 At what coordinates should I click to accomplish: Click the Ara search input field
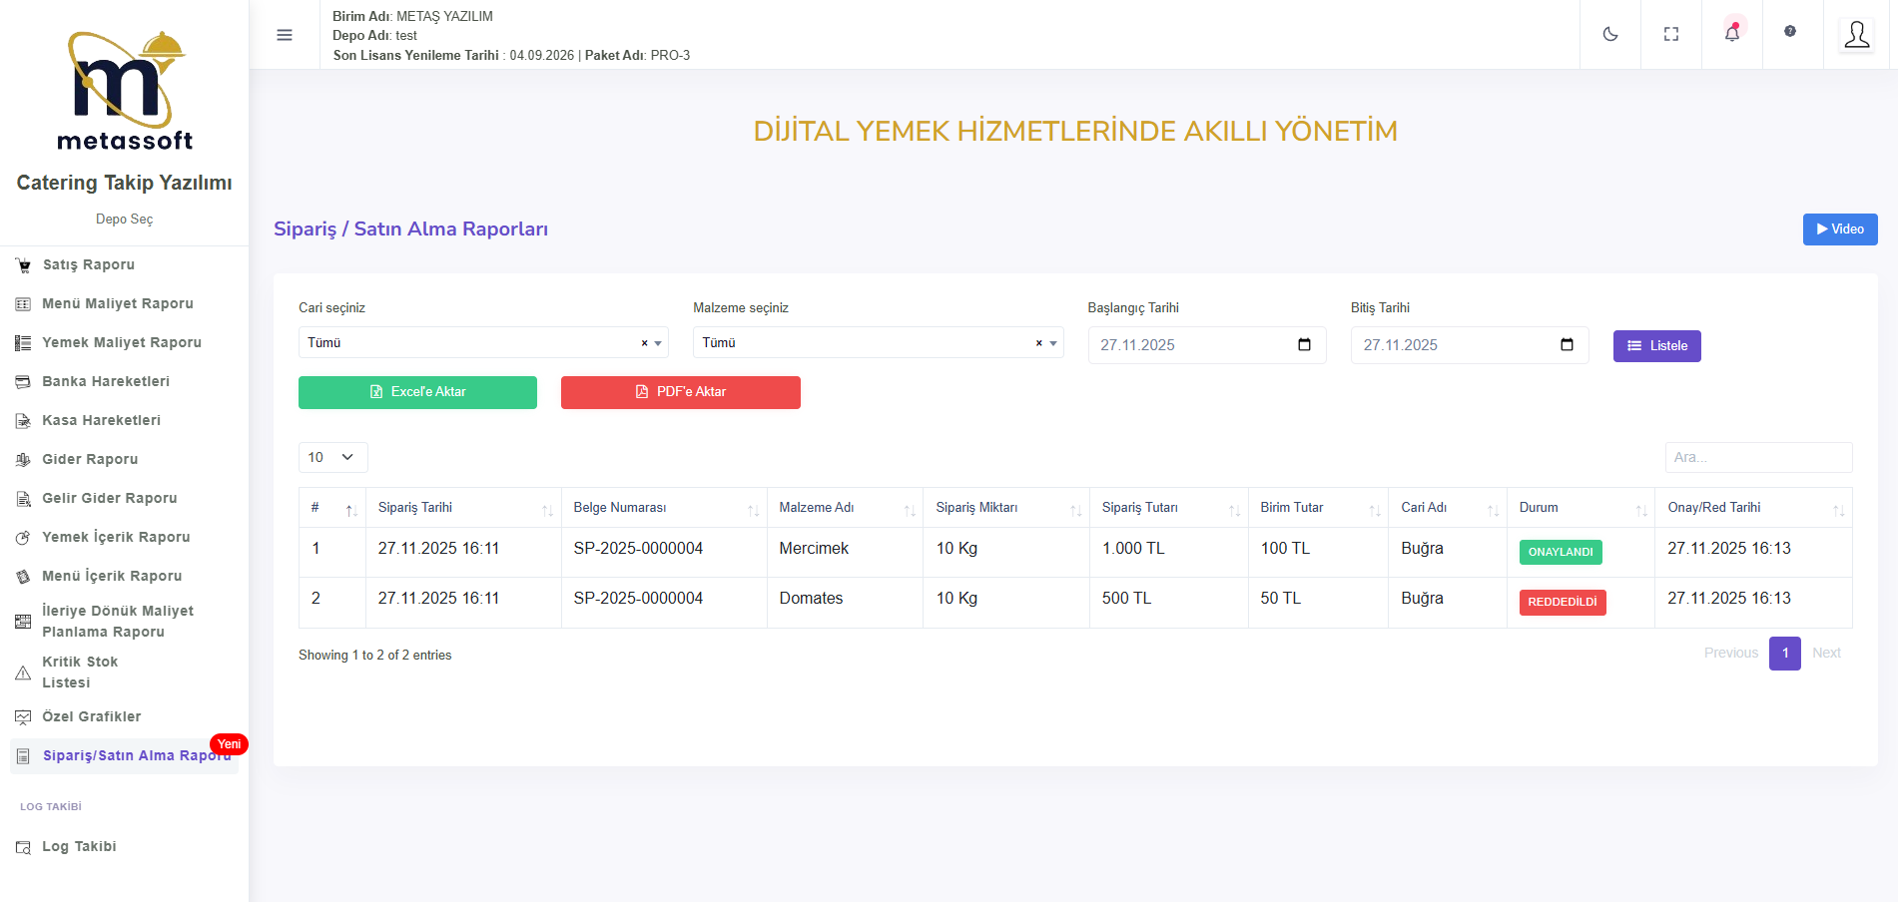click(x=1757, y=457)
